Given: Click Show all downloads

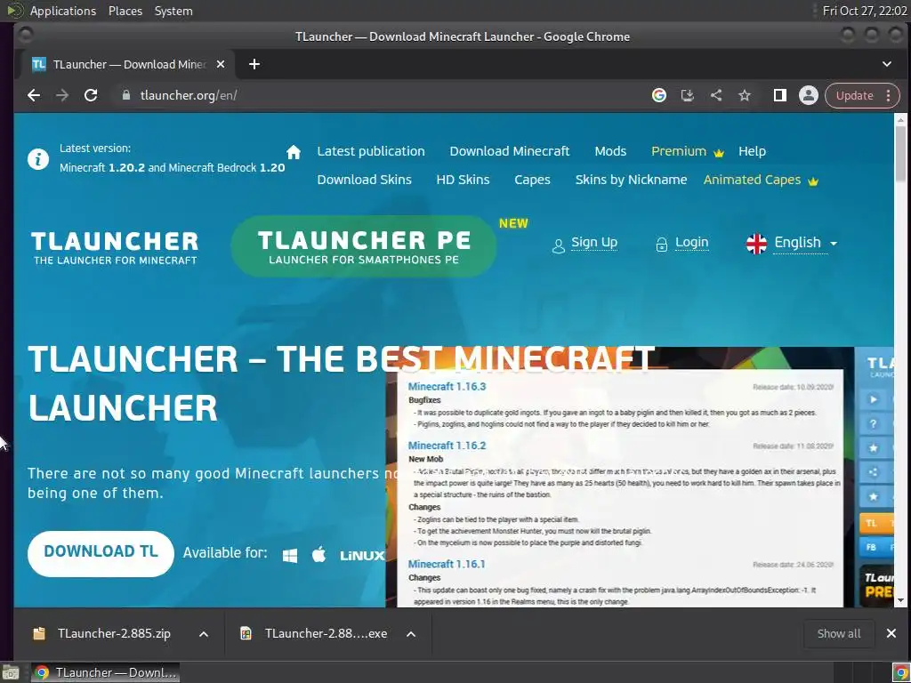Looking at the screenshot, I should [x=838, y=633].
